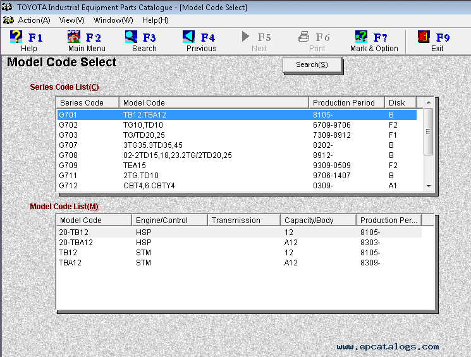Open Help with the F1 question-mark icon
The width and height of the screenshot is (471, 357).
pyautogui.click(x=16, y=37)
